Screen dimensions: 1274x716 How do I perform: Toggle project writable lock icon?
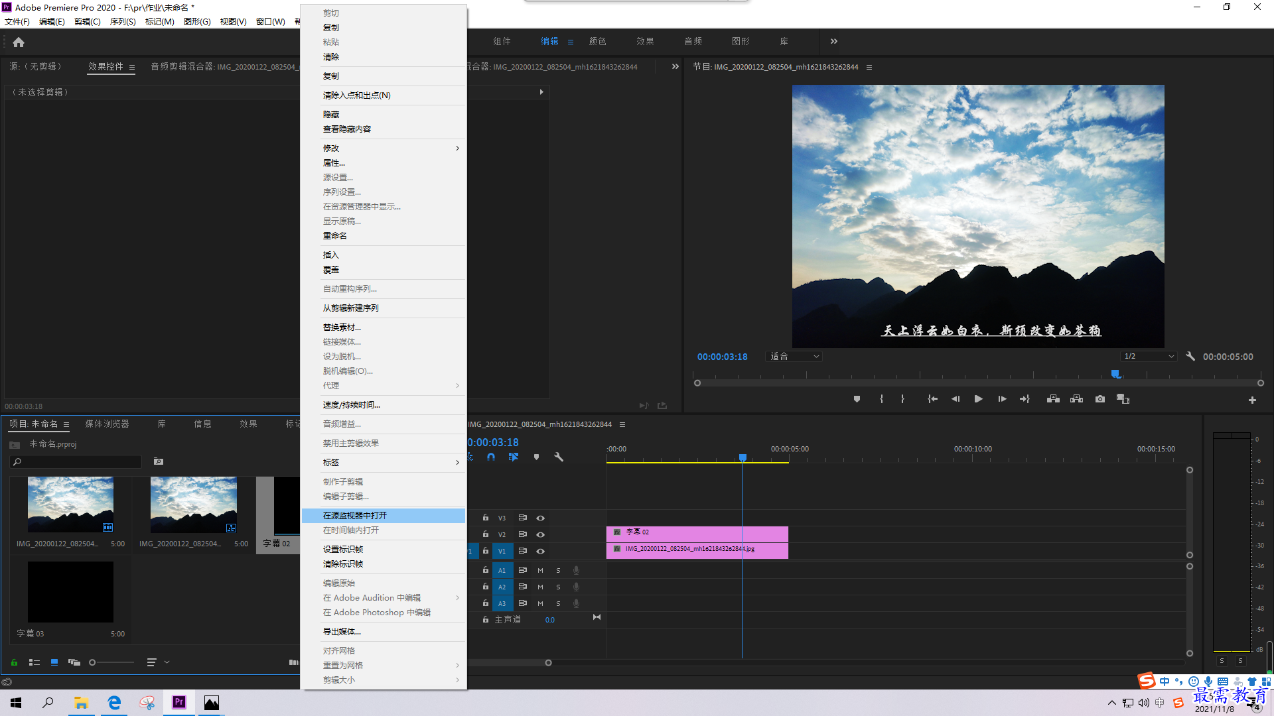(x=14, y=662)
